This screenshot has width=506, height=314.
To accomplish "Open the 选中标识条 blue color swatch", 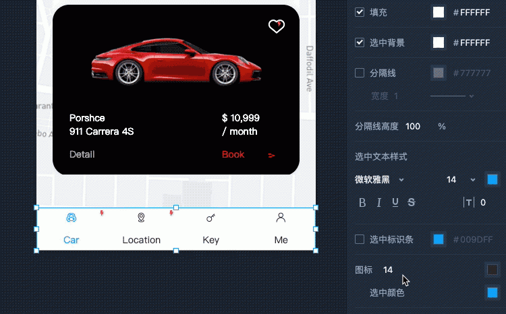I will click(439, 239).
